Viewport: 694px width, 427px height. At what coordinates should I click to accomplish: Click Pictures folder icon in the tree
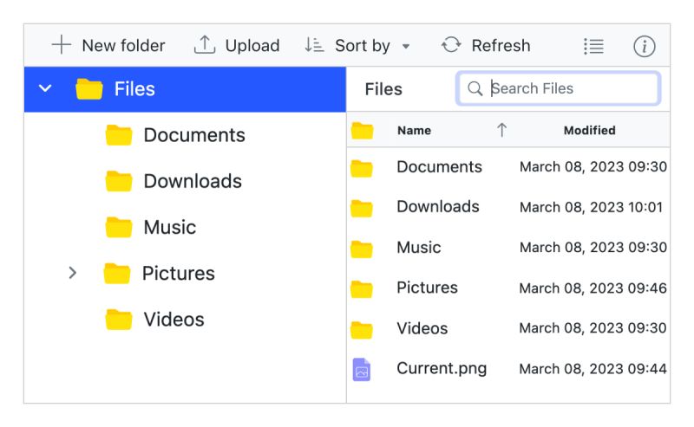coord(117,273)
